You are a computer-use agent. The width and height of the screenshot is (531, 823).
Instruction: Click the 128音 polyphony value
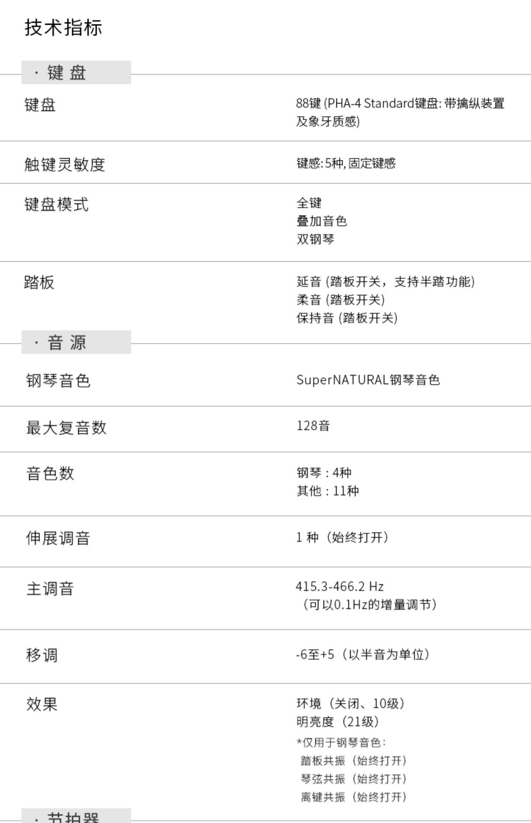(x=313, y=426)
